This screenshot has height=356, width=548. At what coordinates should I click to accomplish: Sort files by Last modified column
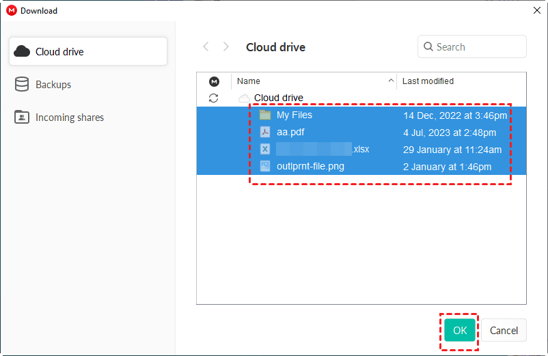tap(428, 81)
